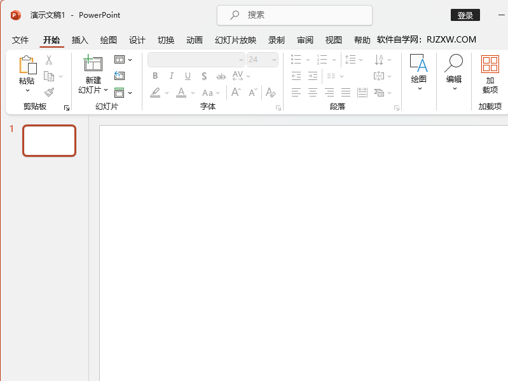Open the 软件自学网 RJZXW.COM tab
Screen dimensions: 508x381
(x=427, y=39)
